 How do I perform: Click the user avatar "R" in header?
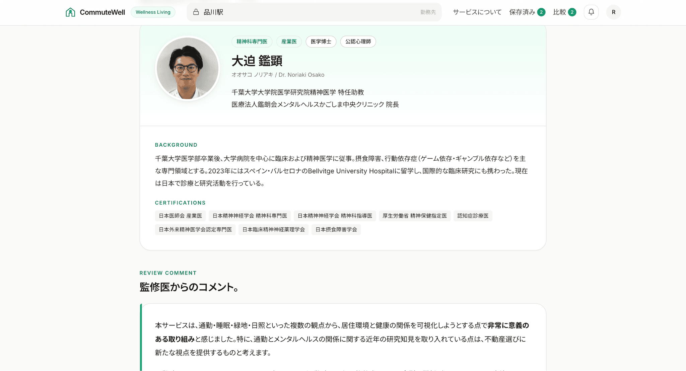pyautogui.click(x=613, y=12)
